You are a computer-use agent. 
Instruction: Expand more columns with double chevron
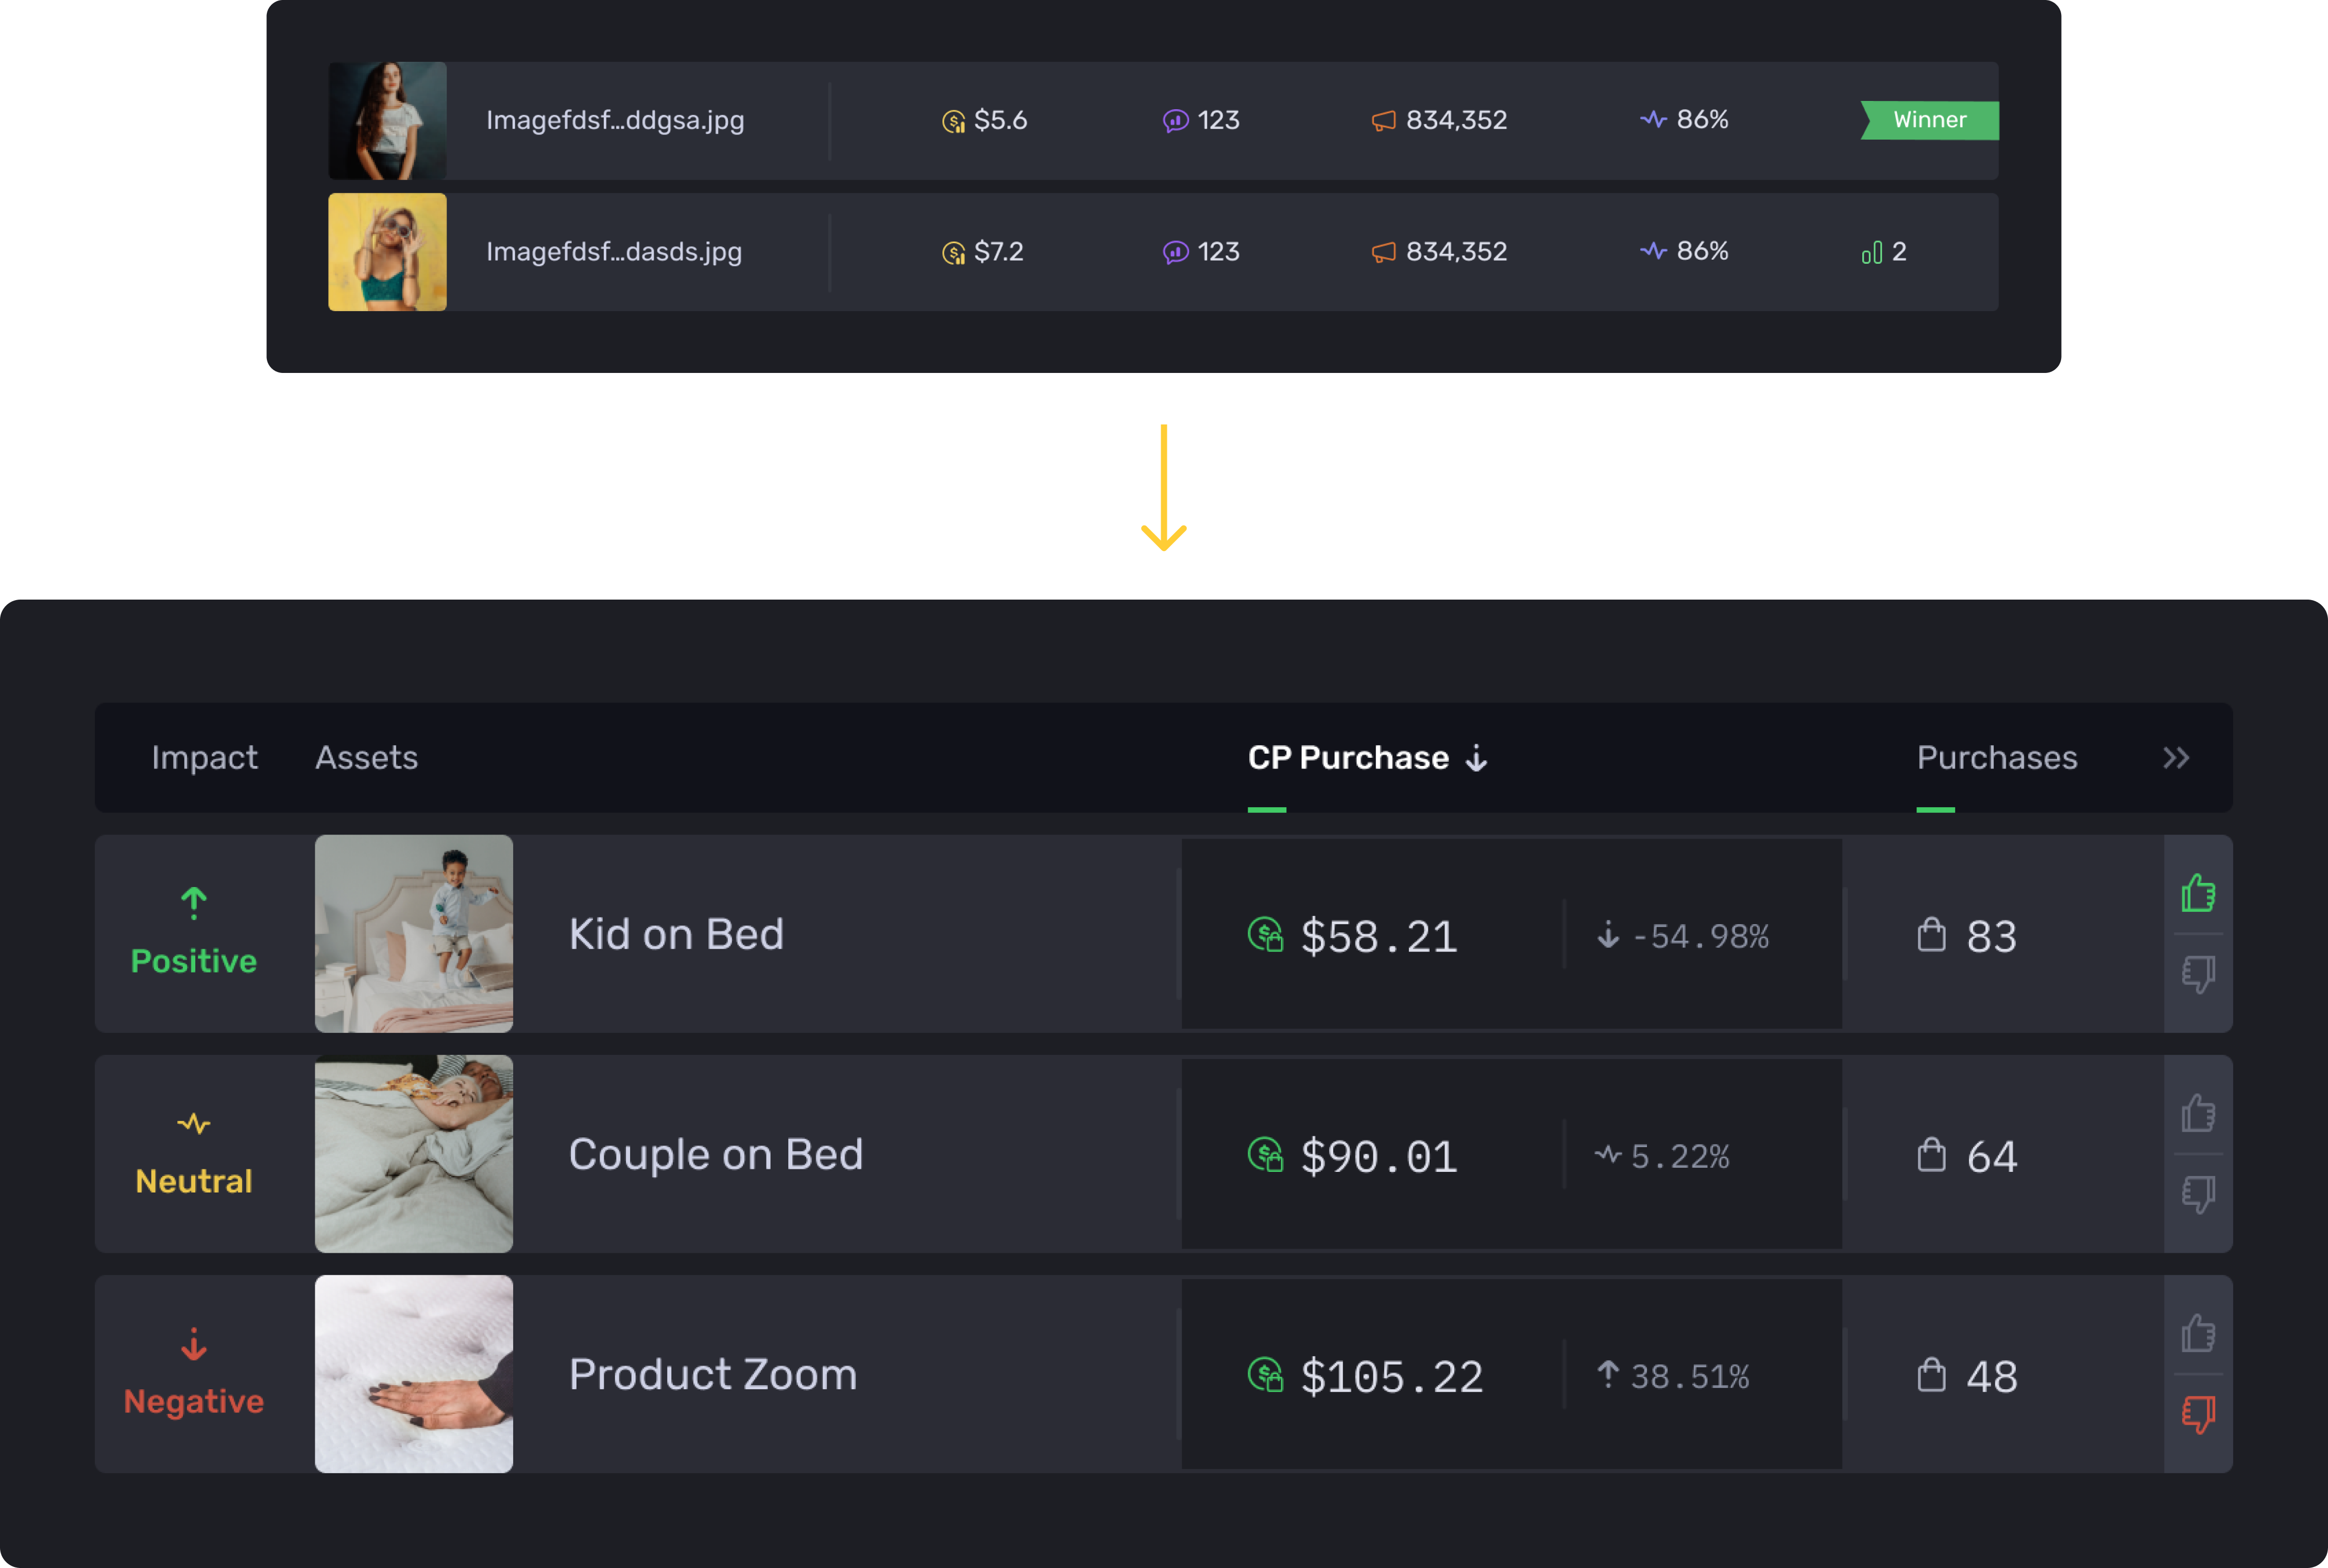tap(2176, 758)
